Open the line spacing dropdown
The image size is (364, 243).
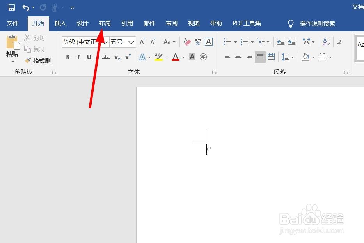[x=292, y=57]
